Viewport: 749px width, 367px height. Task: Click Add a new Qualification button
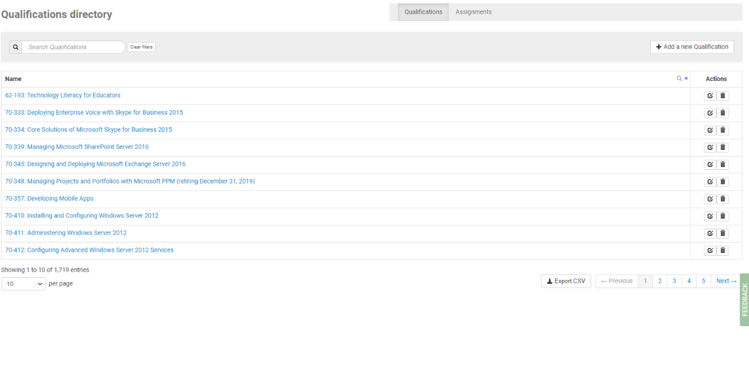click(x=692, y=47)
